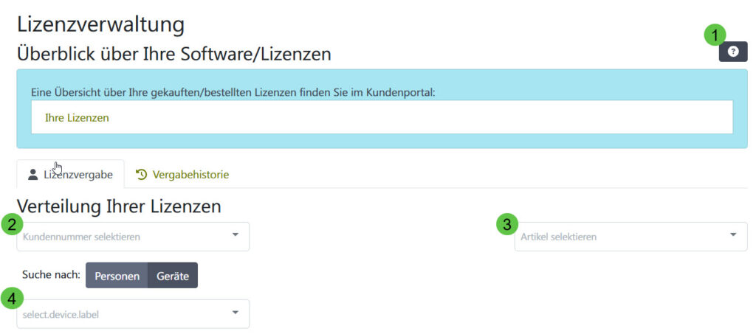756x334 pixels.
Task: Click the Verteilung Ihrer Lizenzen heading
Action: 119,206
